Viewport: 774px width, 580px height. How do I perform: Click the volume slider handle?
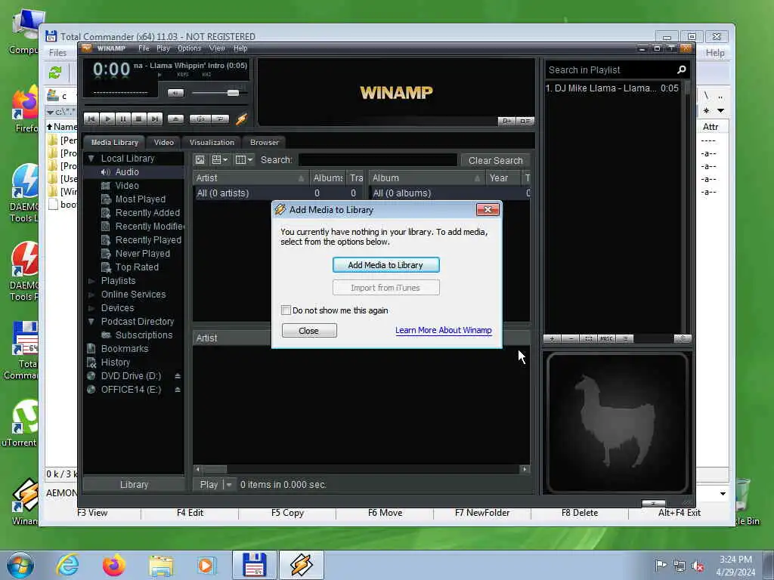tap(233, 93)
